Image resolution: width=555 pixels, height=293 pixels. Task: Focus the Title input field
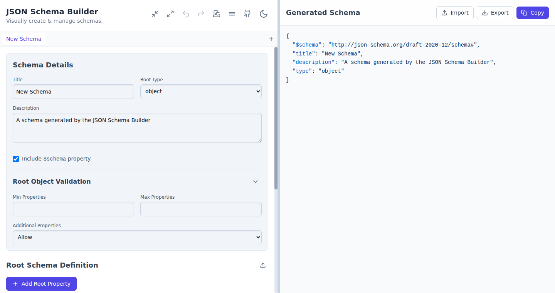tap(73, 92)
